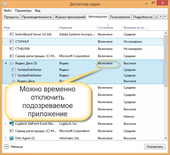Open the Вид menu

(38, 11)
